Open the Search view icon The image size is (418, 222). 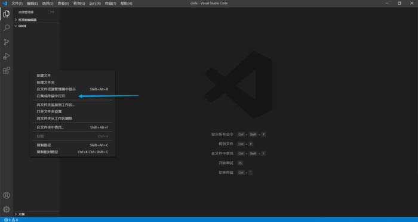7,28
